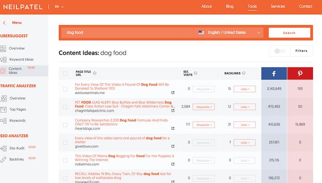The image size is (322, 183).
Task: Click the Backlinks column help icon
Action: tap(244, 73)
